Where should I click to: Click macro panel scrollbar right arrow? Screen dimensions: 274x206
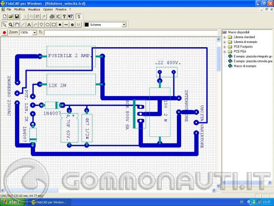[x=270, y=183]
